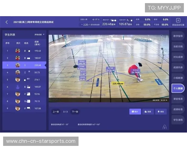Click the avatar in row 7

[18, 94]
